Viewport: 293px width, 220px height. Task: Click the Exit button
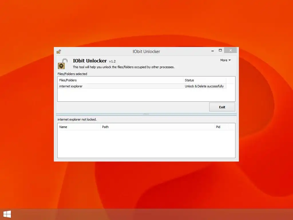tap(222, 107)
